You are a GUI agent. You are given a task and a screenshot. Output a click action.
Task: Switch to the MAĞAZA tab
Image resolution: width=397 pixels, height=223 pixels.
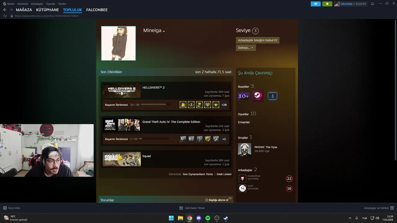click(24, 10)
